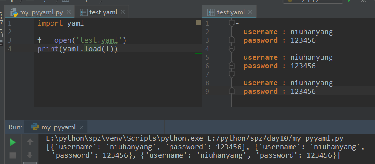Image resolution: width=375 pixels, height=164 pixels.
Task: Collapse the YAML block starting at line 4
Action: pyautogui.click(x=231, y=49)
